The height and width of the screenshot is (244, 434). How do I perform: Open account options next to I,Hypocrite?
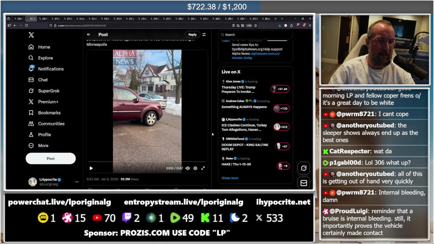pyautogui.click(x=77, y=182)
